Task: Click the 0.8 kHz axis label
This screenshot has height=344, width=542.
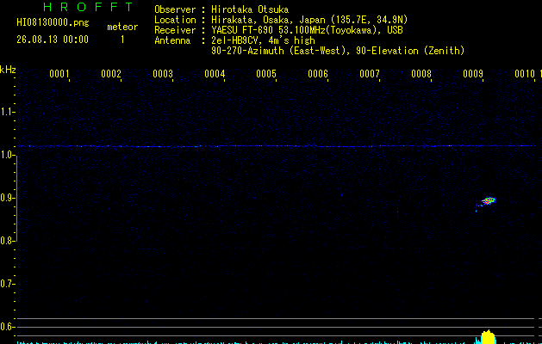Action: pos(7,241)
